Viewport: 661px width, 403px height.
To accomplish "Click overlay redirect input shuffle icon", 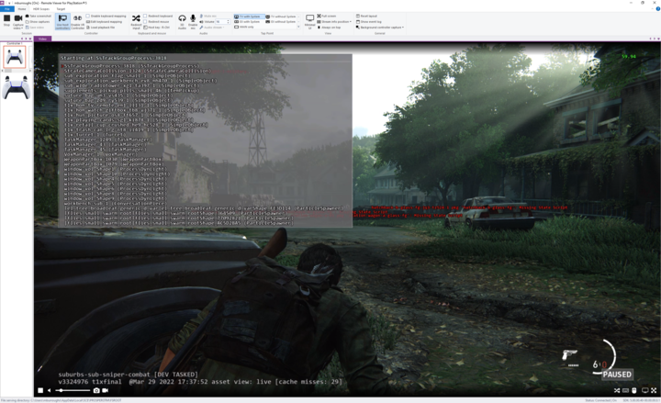I will click(617, 390).
